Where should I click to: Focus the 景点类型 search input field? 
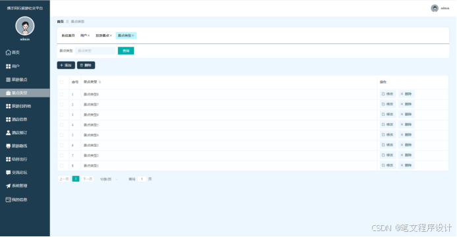pos(96,51)
